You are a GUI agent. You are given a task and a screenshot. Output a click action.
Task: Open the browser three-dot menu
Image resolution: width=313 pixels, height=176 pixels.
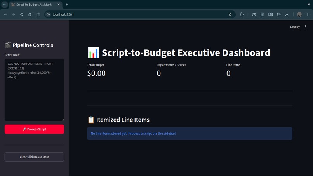[308, 14]
